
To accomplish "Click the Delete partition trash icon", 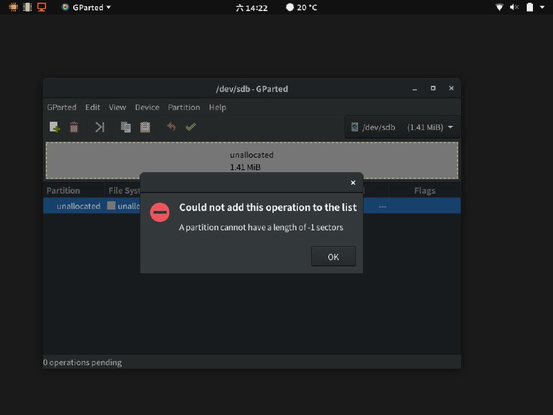I will pos(74,127).
